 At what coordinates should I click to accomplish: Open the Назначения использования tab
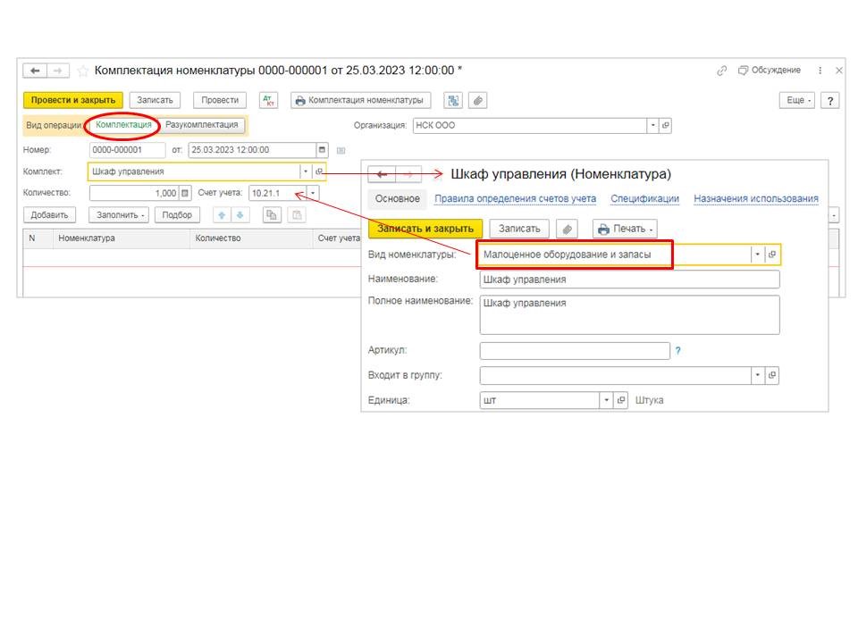[x=756, y=198]
